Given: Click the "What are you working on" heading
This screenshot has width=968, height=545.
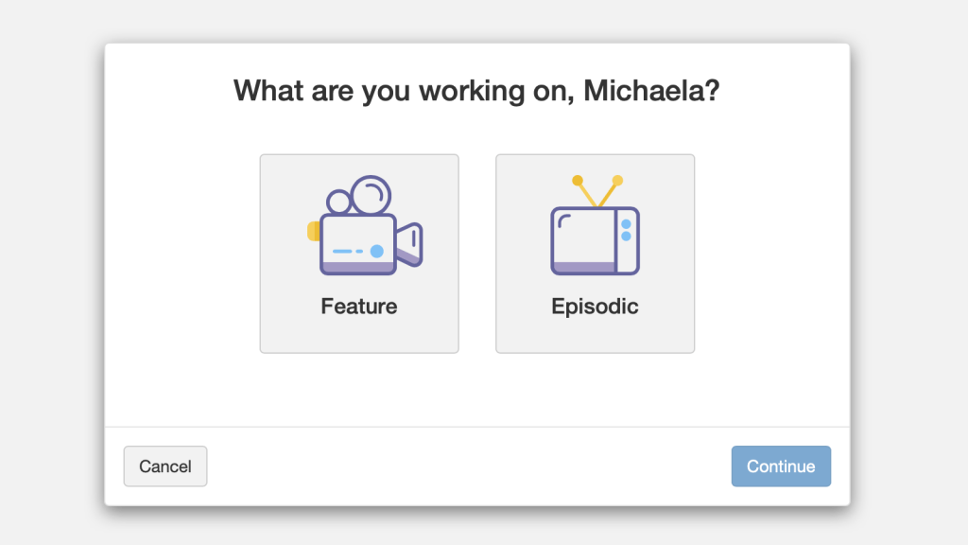Looking at the screenshot, I should pos(406,92).
